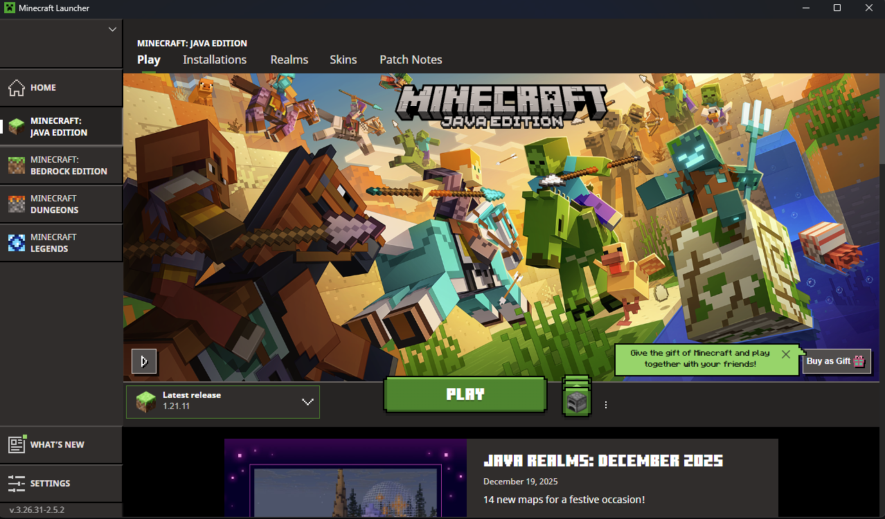Click the Home house icon
The height and width of the screenshot is (519, 885).
coord(17,88)
